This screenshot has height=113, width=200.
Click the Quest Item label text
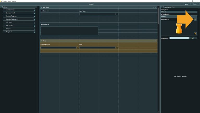(46, 11)
